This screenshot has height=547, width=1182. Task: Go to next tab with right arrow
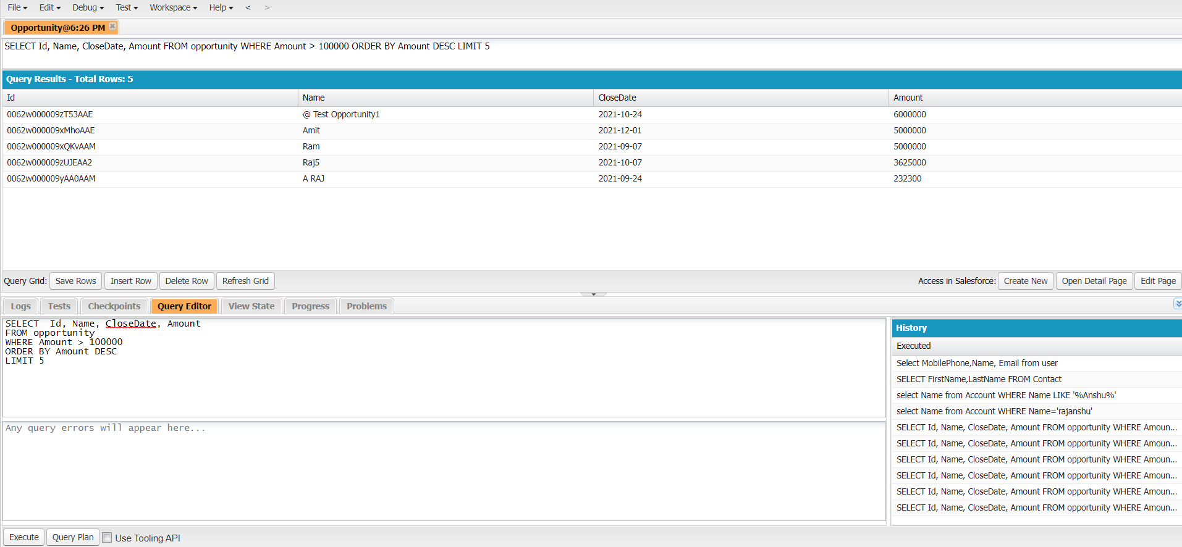(267, 7)
